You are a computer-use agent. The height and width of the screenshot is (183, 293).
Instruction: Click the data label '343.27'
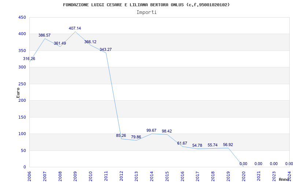coord(105,49)
